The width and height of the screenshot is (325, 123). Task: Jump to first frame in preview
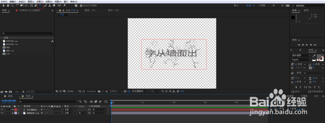(299, 45)
